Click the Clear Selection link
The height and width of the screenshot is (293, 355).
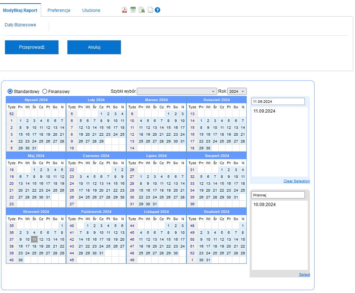[296, 181]
